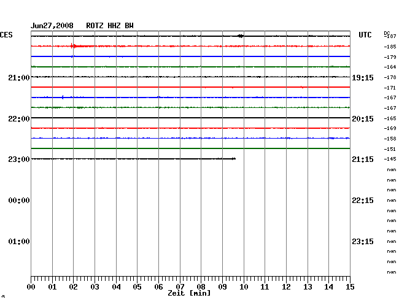Click the 00 minute axis label
Screen dimensions: 399x303
tap(31, 287)
